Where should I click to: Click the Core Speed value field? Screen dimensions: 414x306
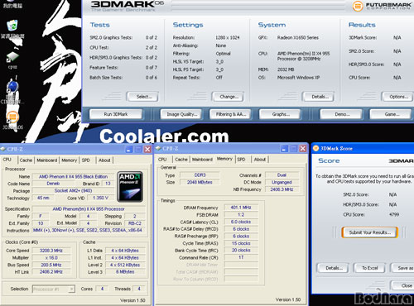(51, 251)
